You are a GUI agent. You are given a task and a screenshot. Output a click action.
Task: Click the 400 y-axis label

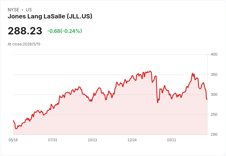[214, 54]
